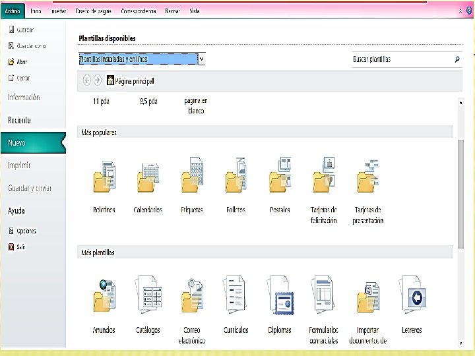This screenshot has width=475, height=356.
Task: Switch to the Insertar tab
Action: coord(59,11)
